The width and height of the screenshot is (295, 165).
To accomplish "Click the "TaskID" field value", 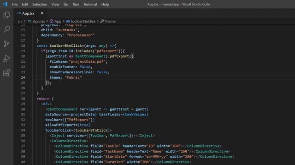I will coord(112,146).
